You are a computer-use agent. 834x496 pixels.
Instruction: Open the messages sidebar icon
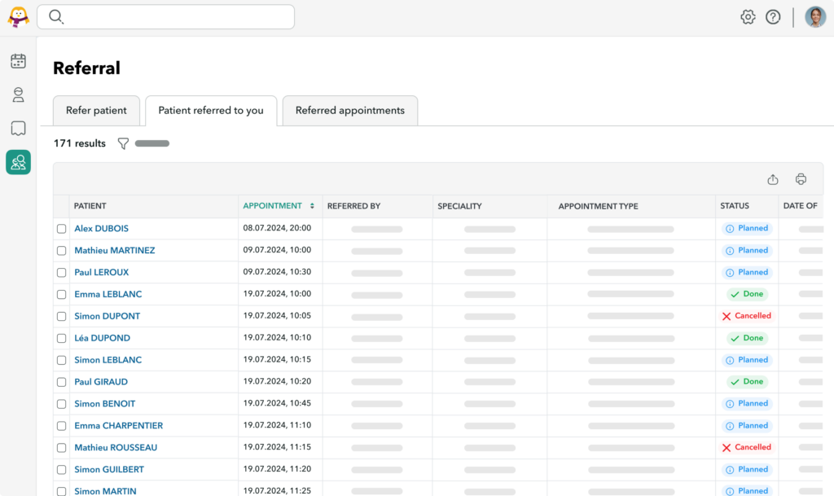coord(18,128)
